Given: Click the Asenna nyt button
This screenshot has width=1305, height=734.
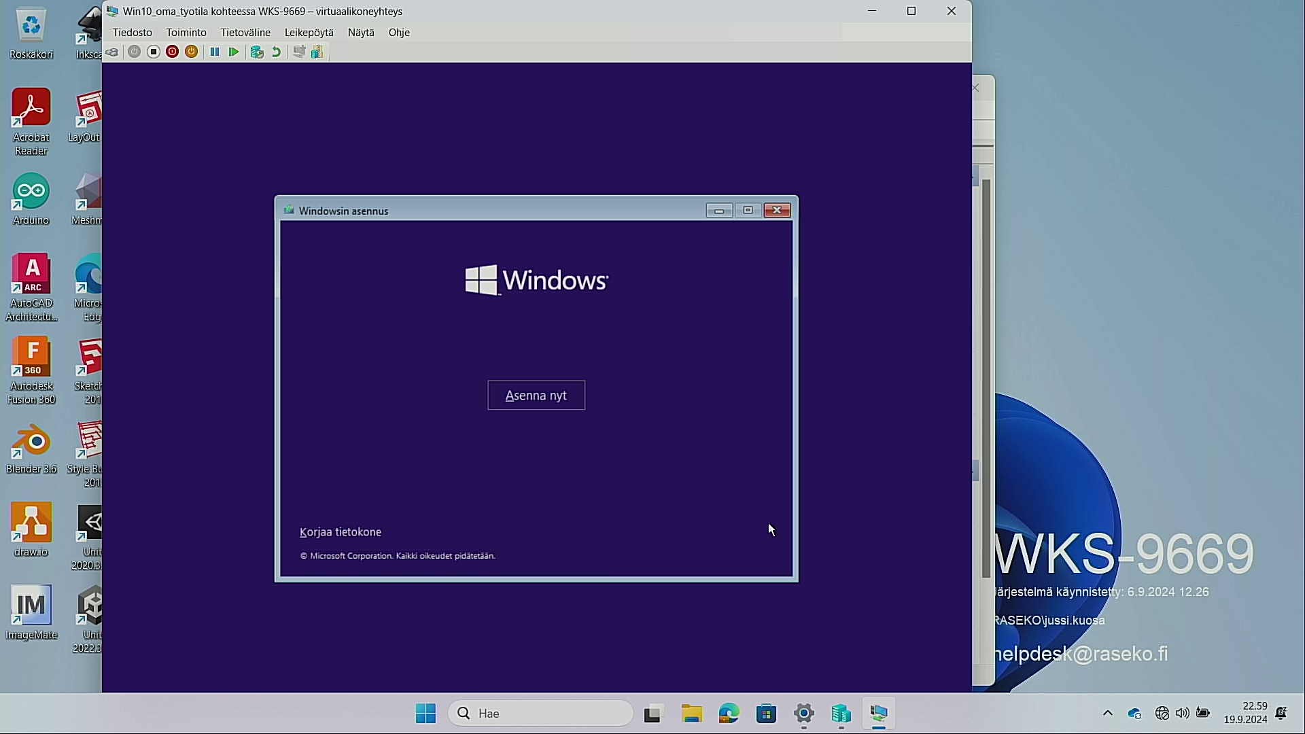Looking at the screenshot, I should [x=536, y=396].
